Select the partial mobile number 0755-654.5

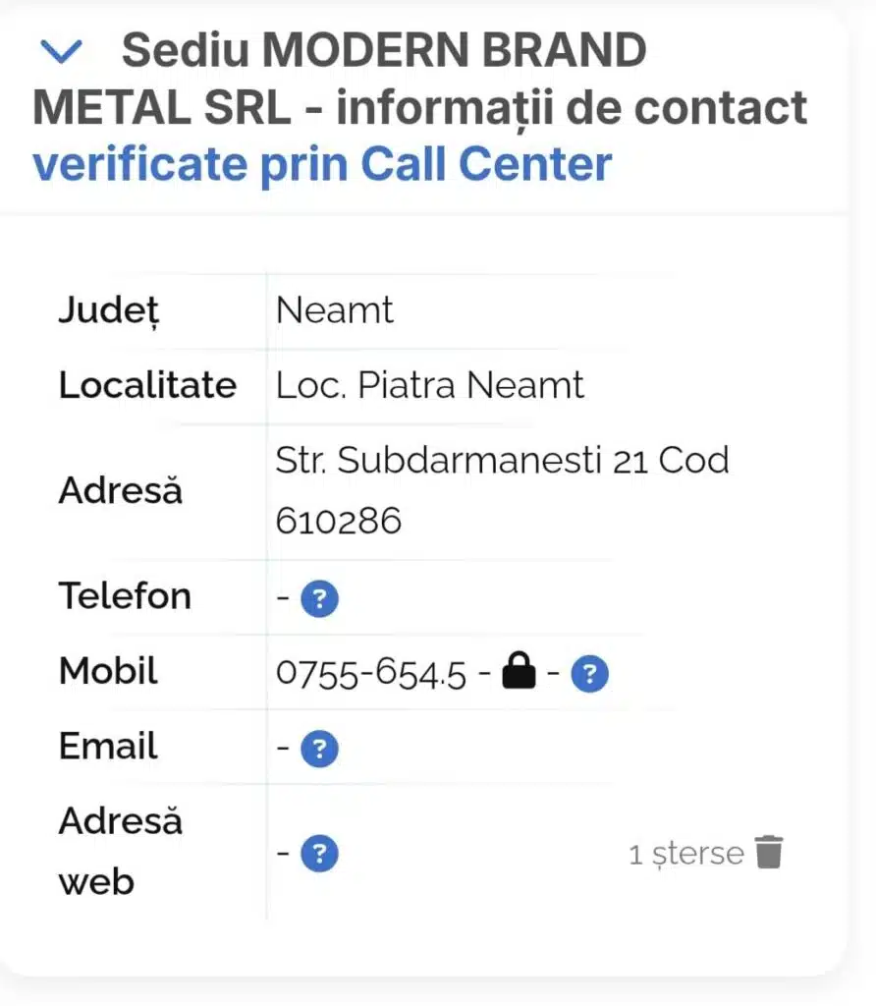(x=371, y=675)
